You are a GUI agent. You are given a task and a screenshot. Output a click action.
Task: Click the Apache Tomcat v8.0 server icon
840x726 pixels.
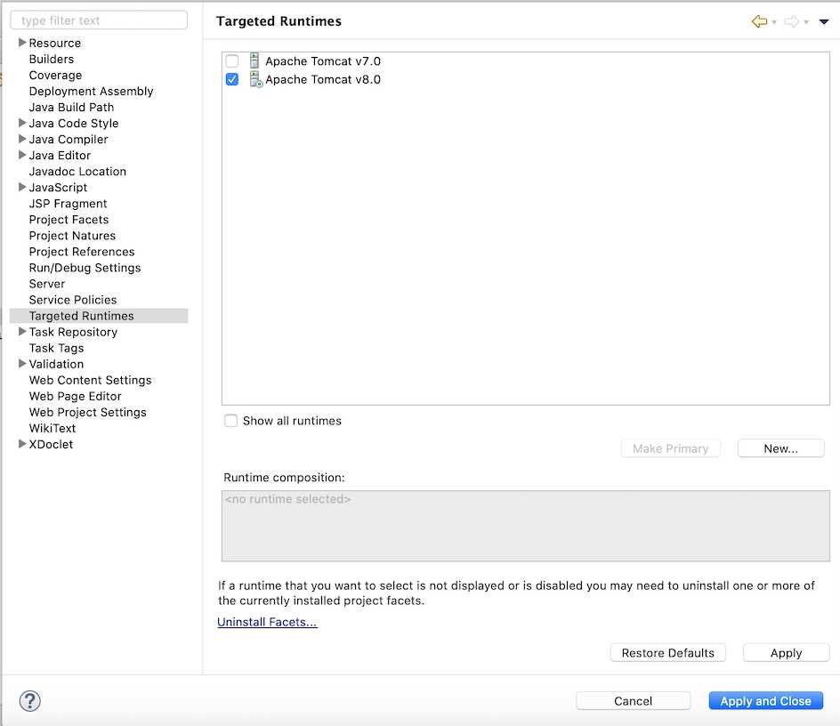click(255, 79)
